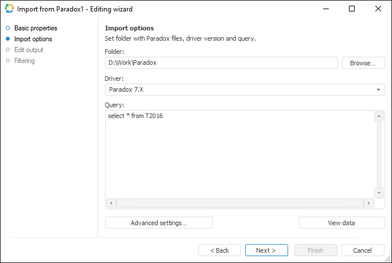Open the Driver dropdown arrow
Viewport: 392px width, 263px height.
tap(379, 90)
